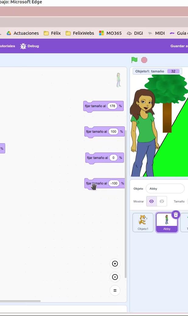The height and width of the screenshot is (316, 188).
Task: Open the MIDI bookmark
Action: click(156, 33)
